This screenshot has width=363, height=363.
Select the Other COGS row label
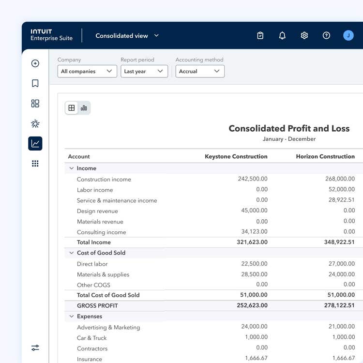click(93, 285)
